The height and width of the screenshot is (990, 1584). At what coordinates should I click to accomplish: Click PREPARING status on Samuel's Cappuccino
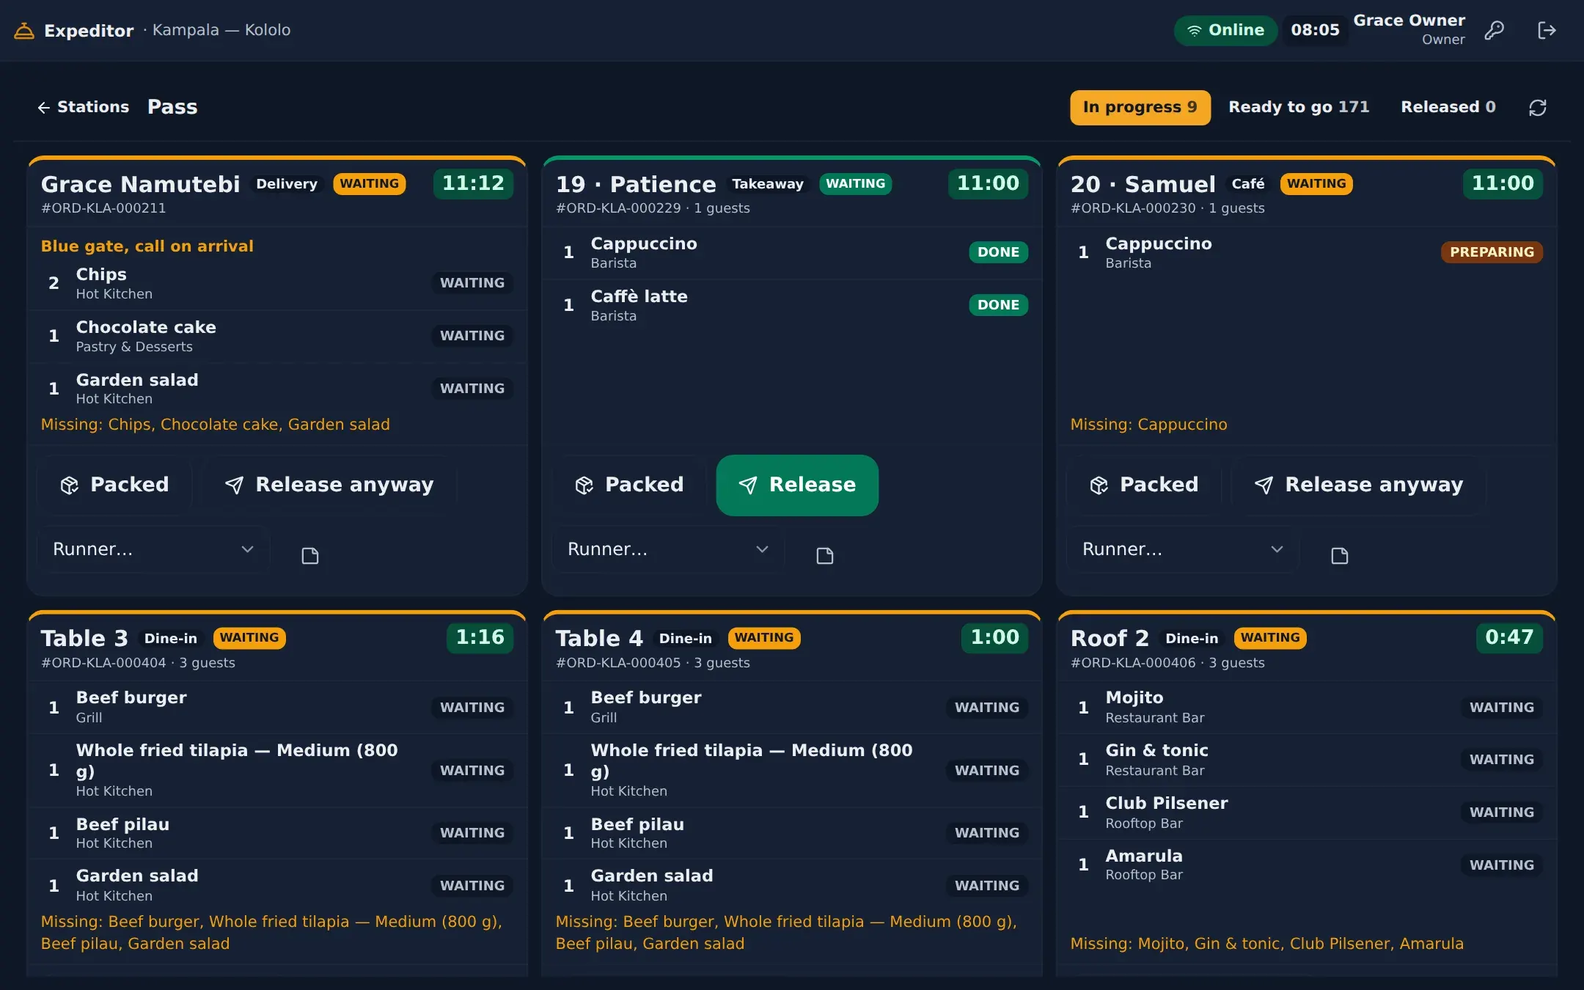1492,252
